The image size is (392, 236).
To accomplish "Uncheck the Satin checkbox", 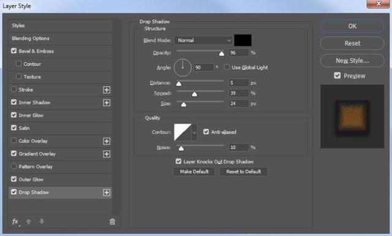I will point(13,128).
